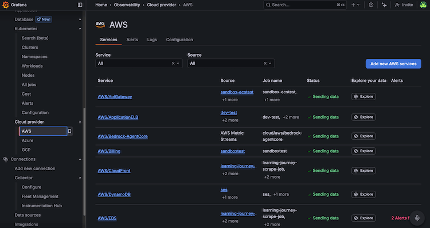Open the dev-test source link
Screen dimensions: 430x228
[229, 113]
